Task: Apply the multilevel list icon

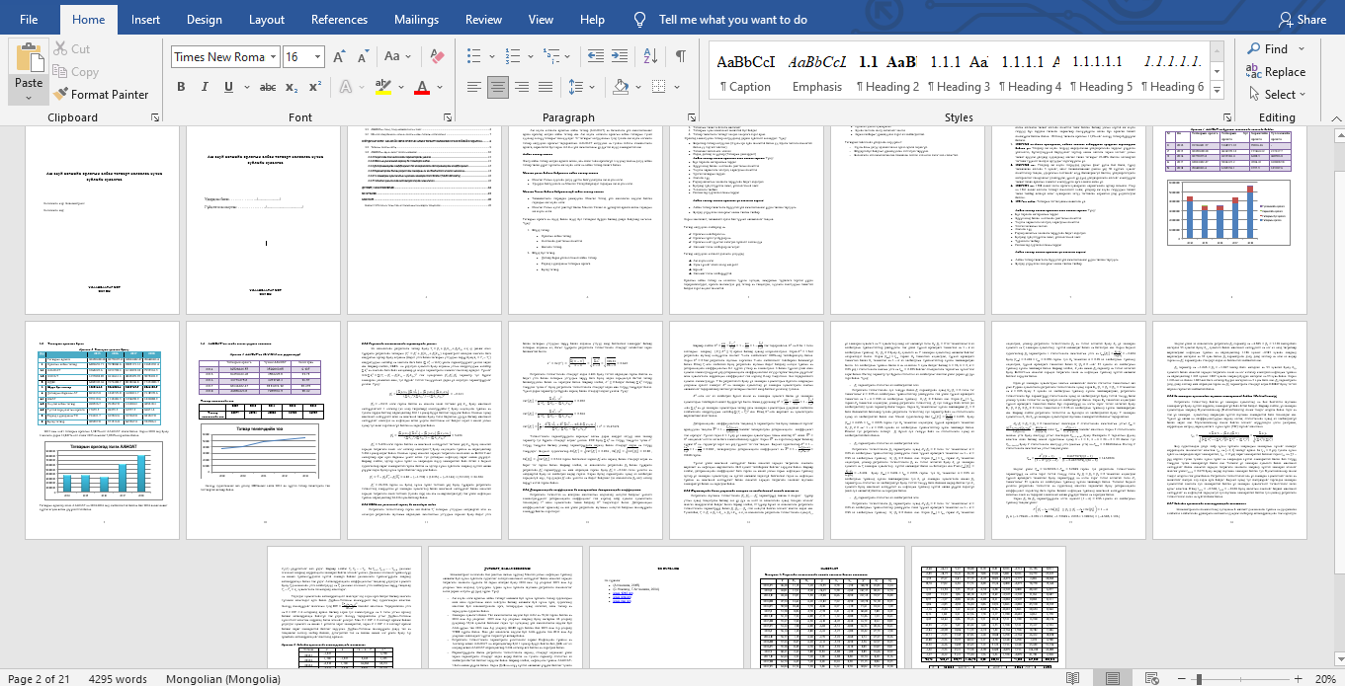Action: (x=551, y=57)
